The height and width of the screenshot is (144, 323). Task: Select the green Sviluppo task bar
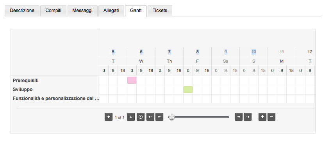coord(188,90)
